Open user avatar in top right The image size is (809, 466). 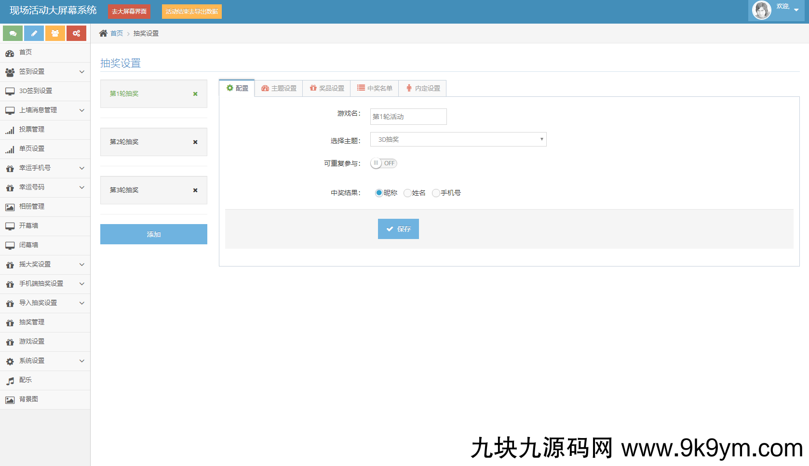762,10
